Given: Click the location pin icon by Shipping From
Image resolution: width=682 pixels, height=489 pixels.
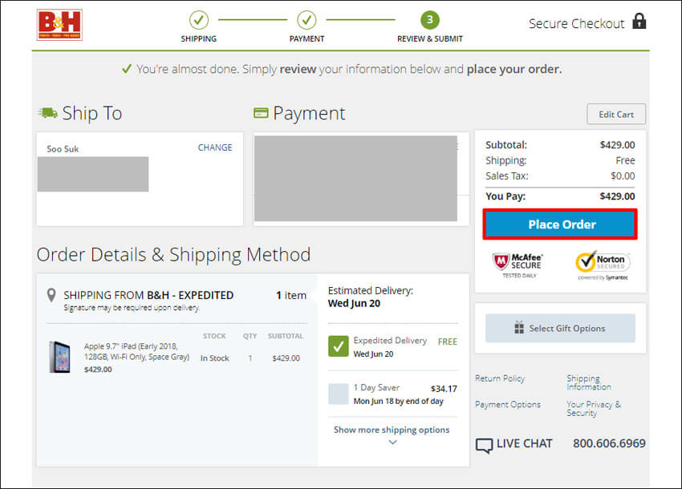Looking at the screenshot, I should coord(51,295).
